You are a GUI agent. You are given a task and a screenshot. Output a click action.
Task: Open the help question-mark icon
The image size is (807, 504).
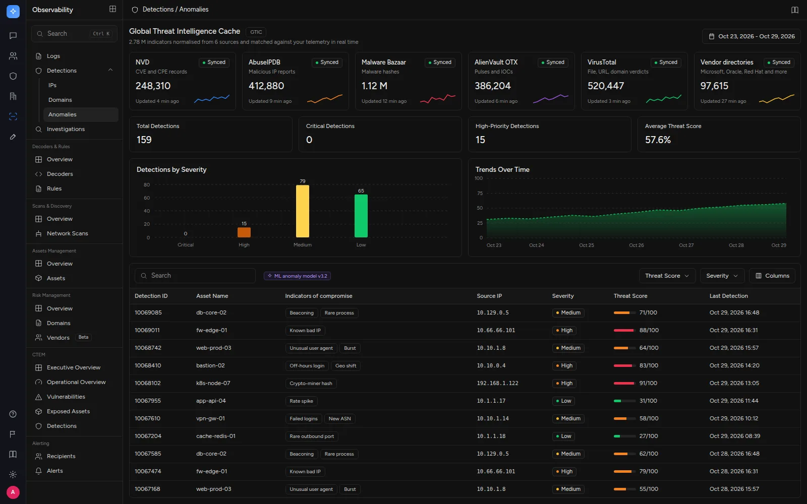pos(13,414)
